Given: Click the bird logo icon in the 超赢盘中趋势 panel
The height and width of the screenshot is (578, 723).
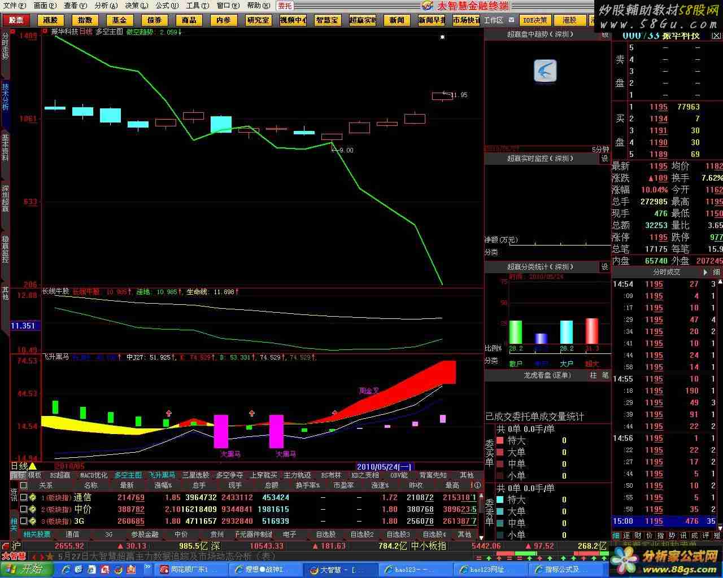Looking at the screenshot, I should tap(545, 71).
